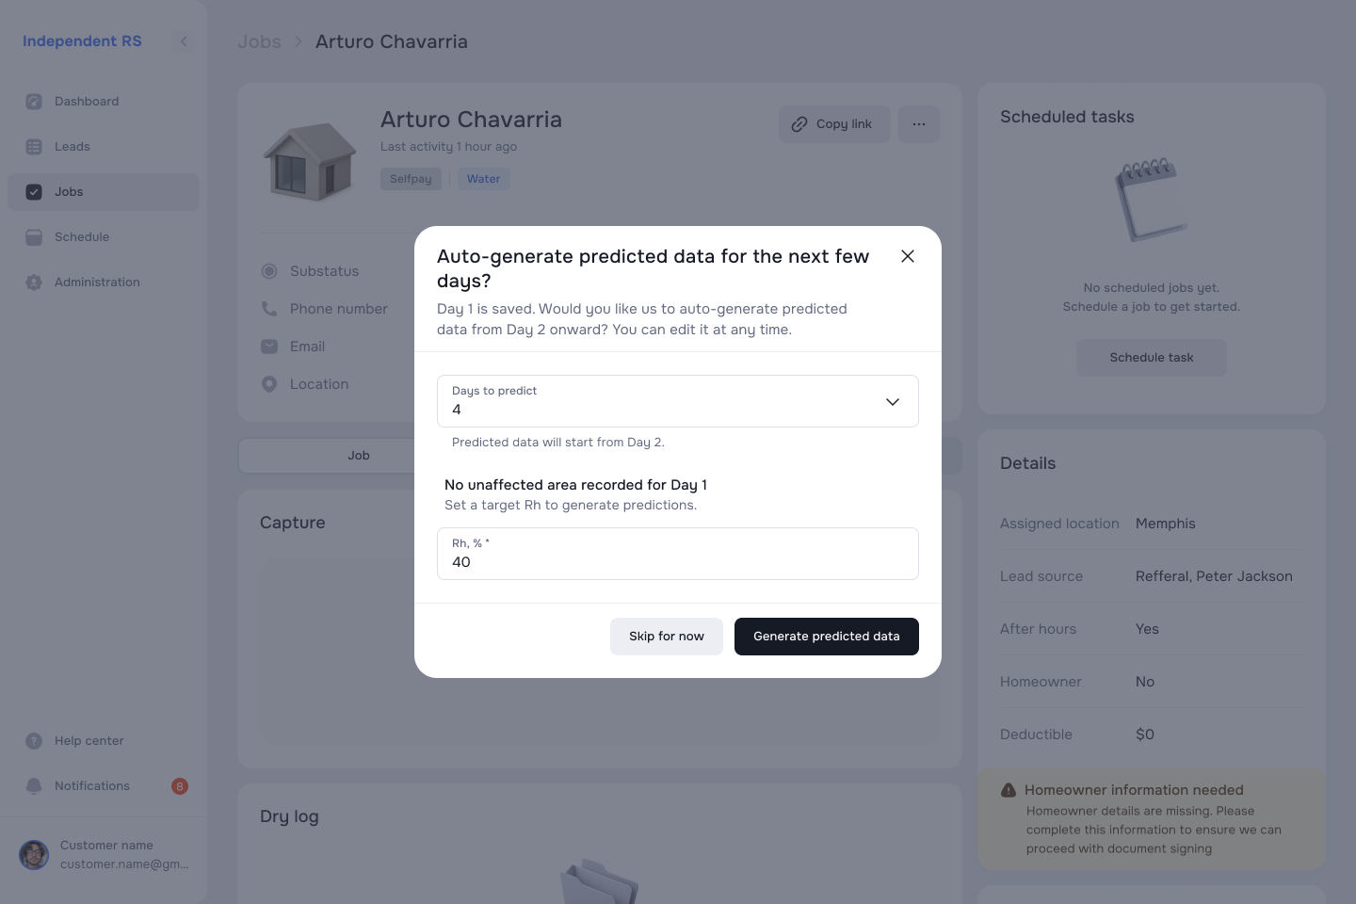Click the Leads sidebar icon
Viewport: 1356px width, 904px height.
pyautogui.click(x=34, y=147)
